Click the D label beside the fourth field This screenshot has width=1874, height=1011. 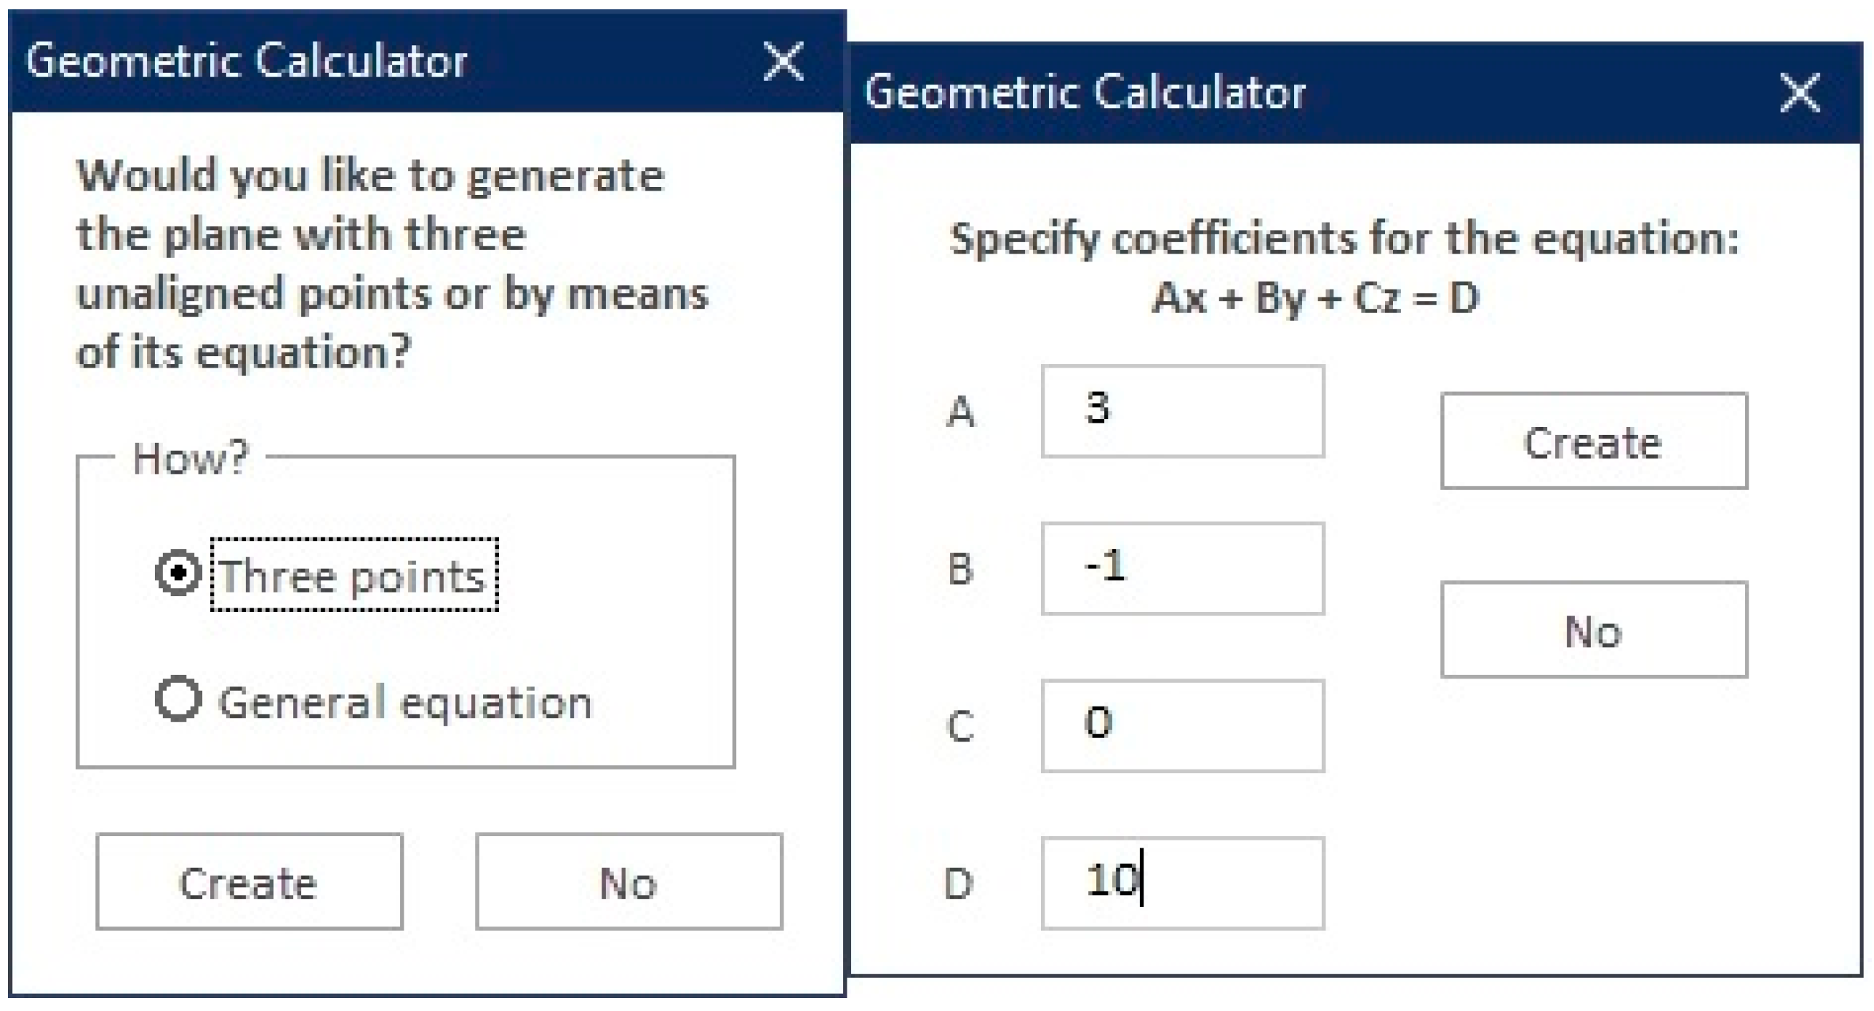pyautogui.click(x=959, y=883)
